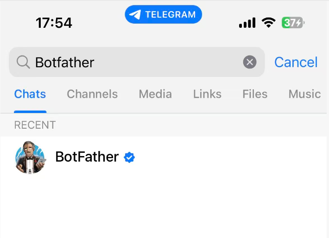329x238 pixels.
Task: Select the Chats tab
Action: [x=30, y=94]
